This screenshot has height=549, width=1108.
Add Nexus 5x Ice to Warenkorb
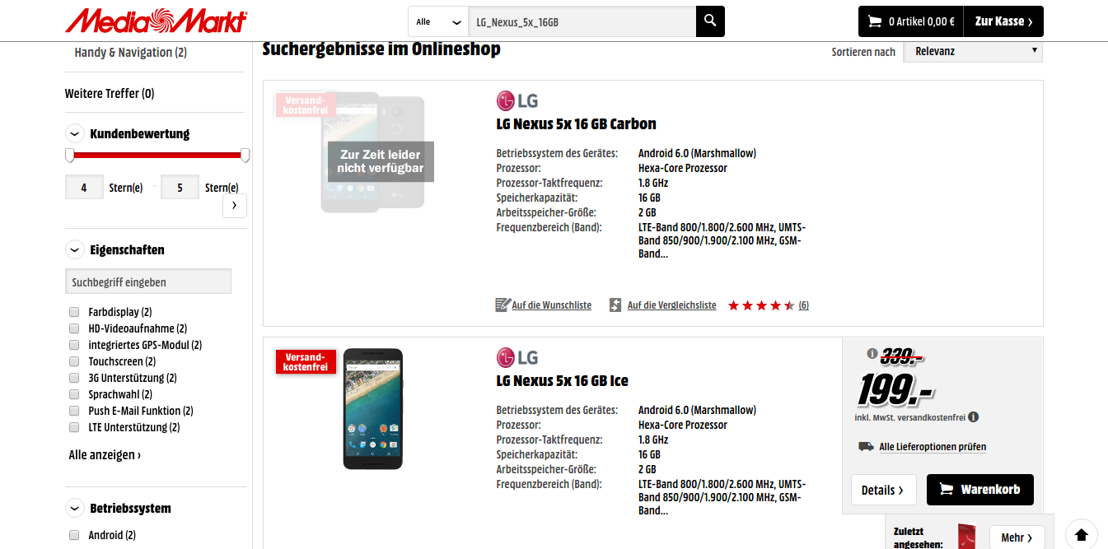[x=980, y=489]
